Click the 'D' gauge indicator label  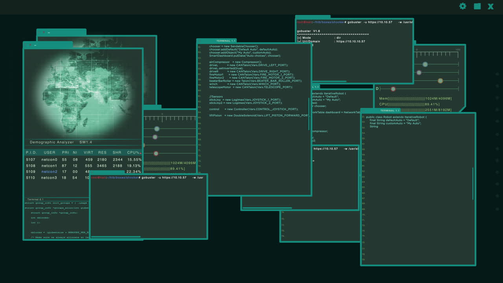coord(377,89)
